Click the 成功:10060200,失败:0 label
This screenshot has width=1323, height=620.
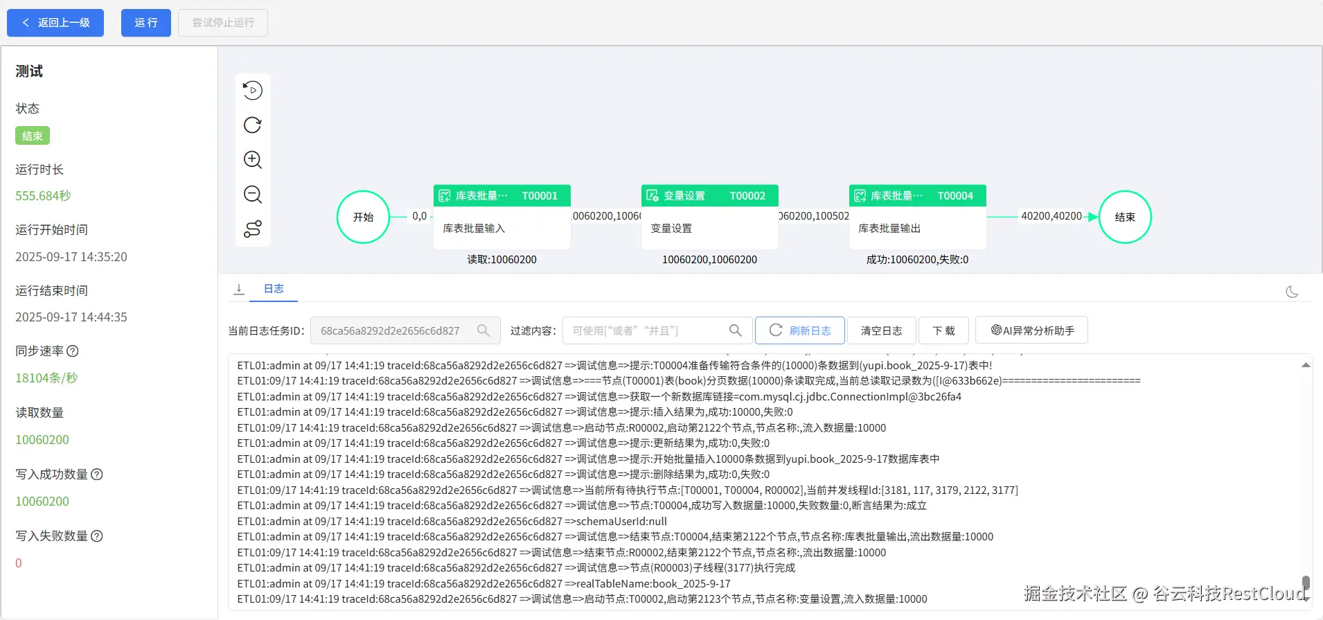click(x=918, y=260)
